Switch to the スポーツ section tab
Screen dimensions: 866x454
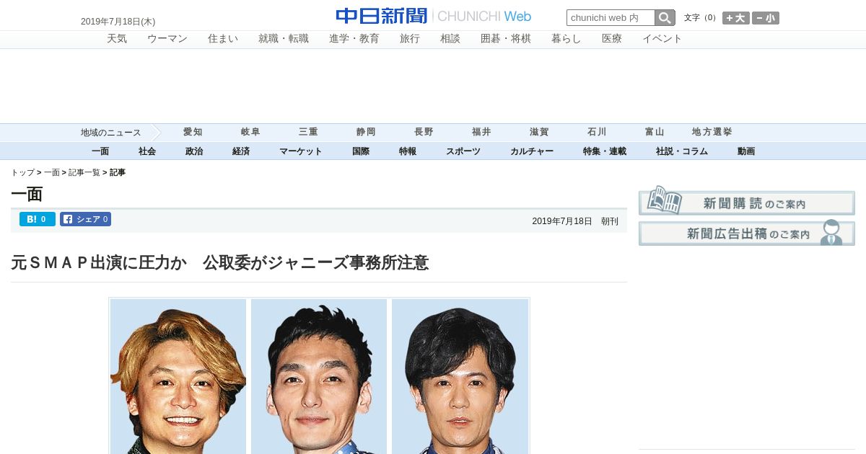463,151
